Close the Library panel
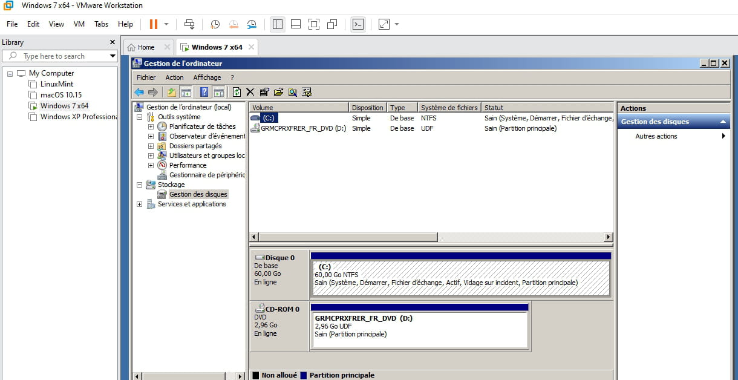Image resolution: width=738 pixels, height=380 pixels. [x=112, y=42]
